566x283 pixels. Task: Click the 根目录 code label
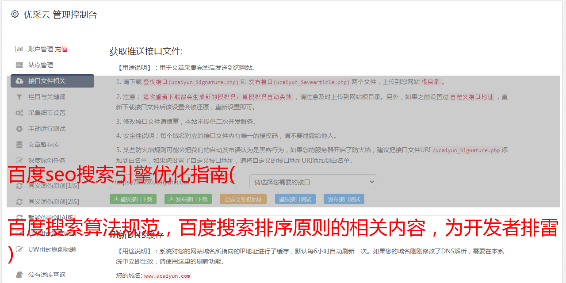click(431, 82)
